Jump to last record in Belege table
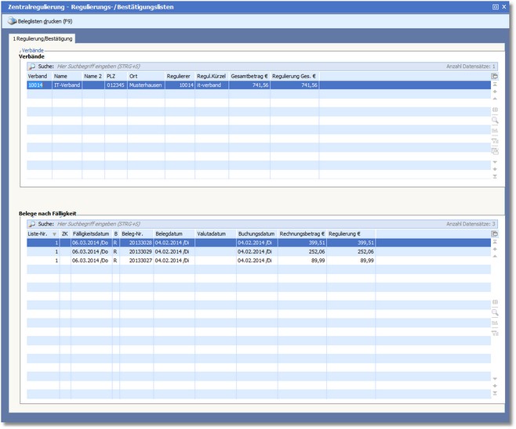 [x=495, y=394]
